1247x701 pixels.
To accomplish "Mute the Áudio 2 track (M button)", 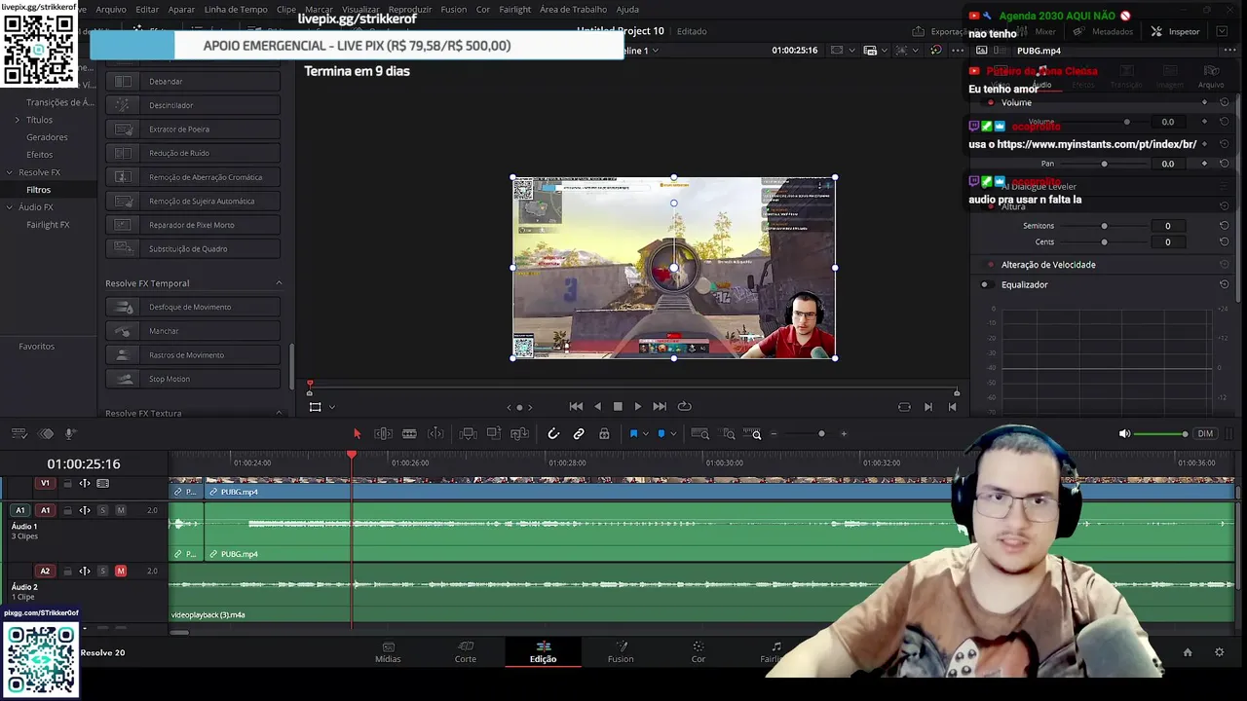I will click(x=121, y=571).
